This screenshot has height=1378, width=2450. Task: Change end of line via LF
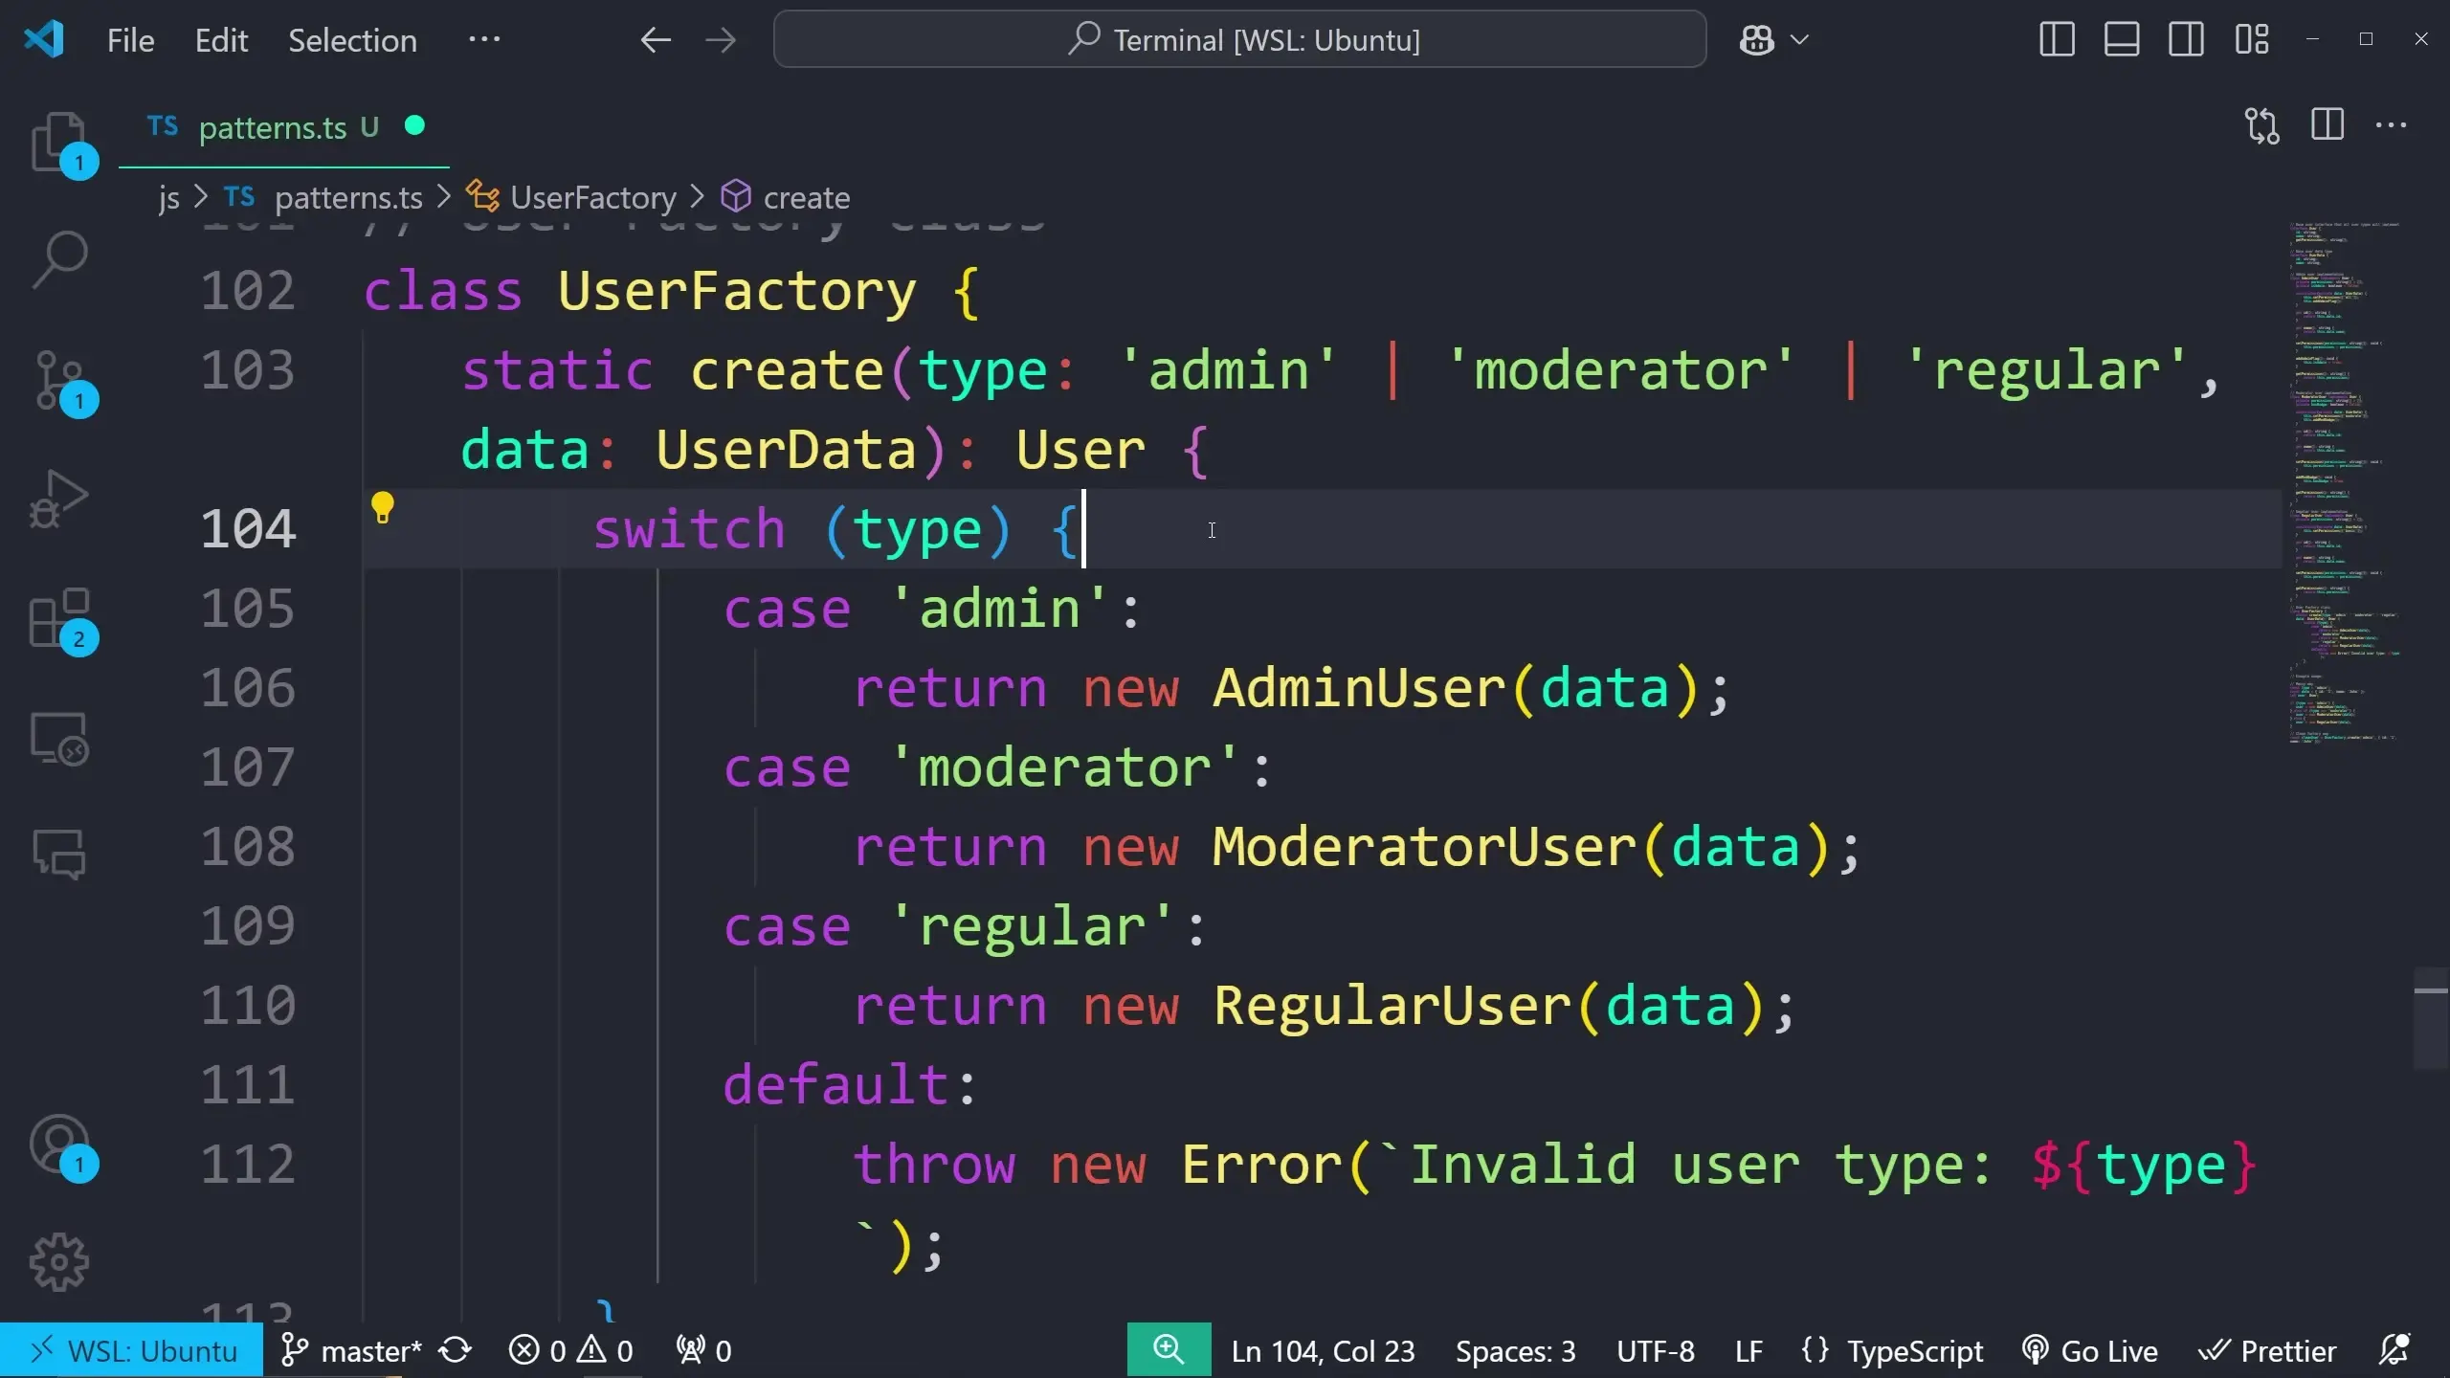[1748, 1351]
